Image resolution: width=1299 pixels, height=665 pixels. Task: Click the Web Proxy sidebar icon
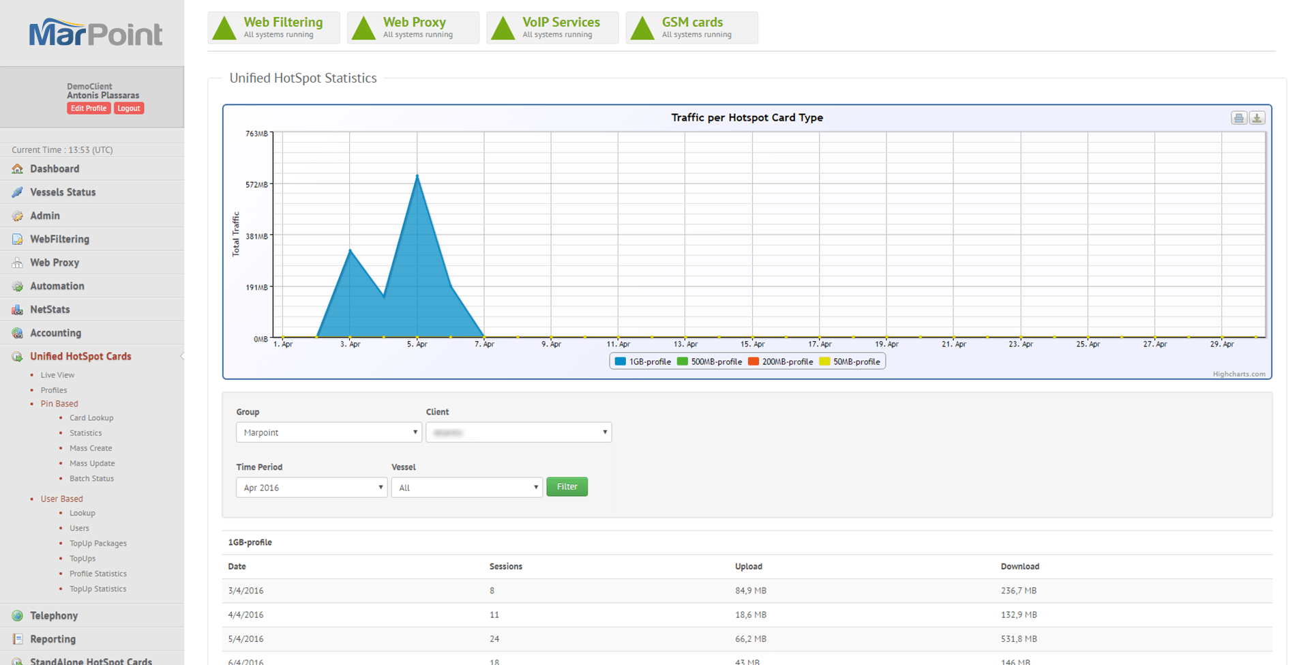pos(18,263)
